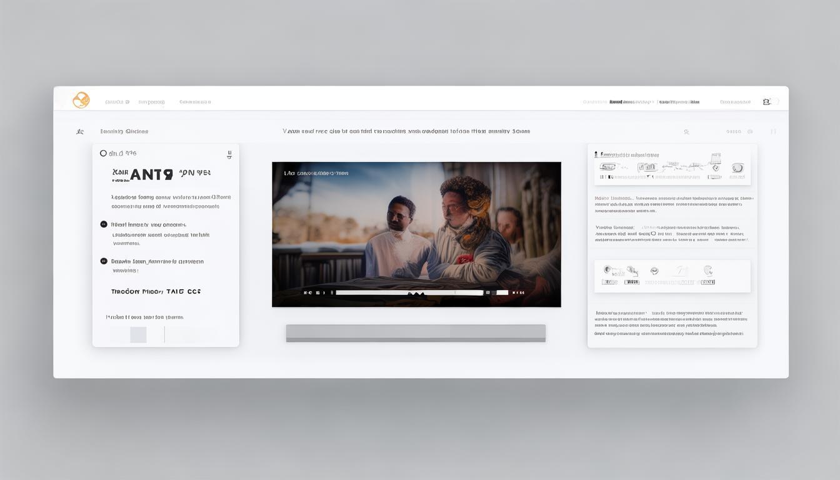
Task: Click the person search icon above right panel
Action: click(686, 132)
